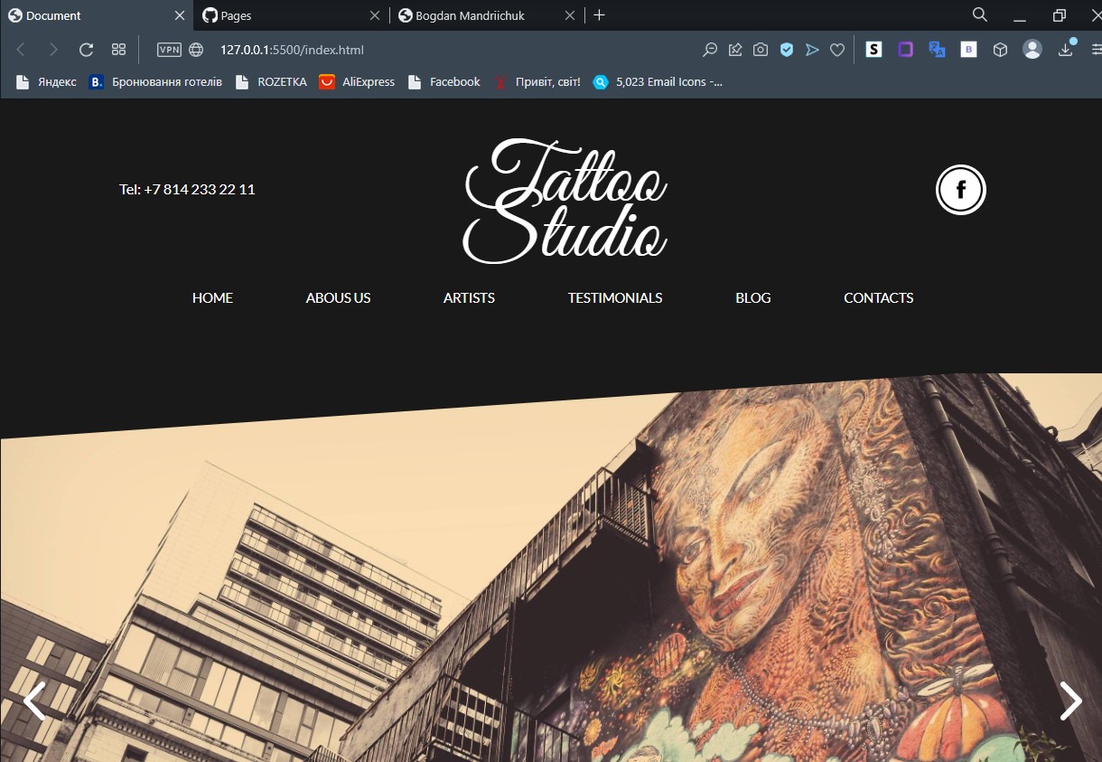Take a snapshot with camera icon

761,50
